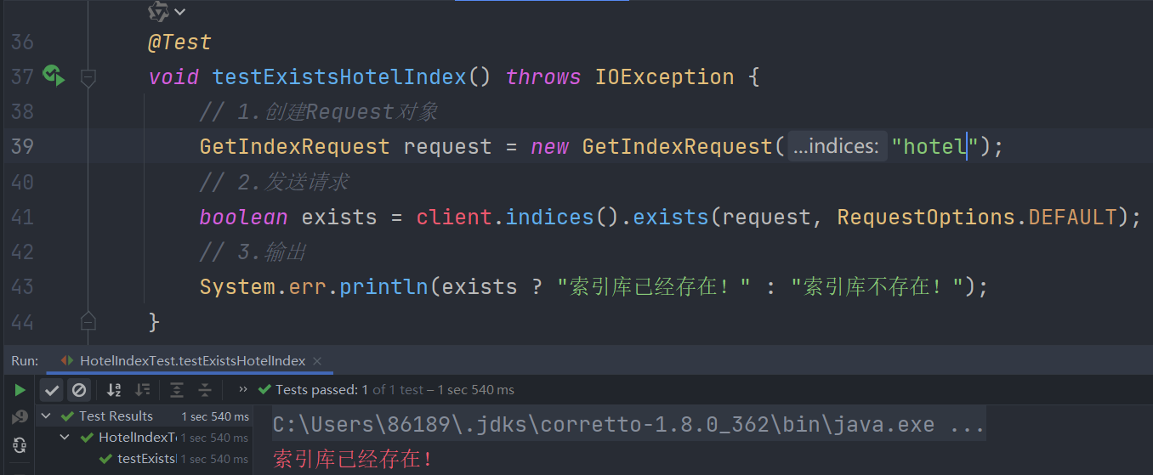
Task: Click the method end fold marker by the closing brace
Action: click(88, 320)
